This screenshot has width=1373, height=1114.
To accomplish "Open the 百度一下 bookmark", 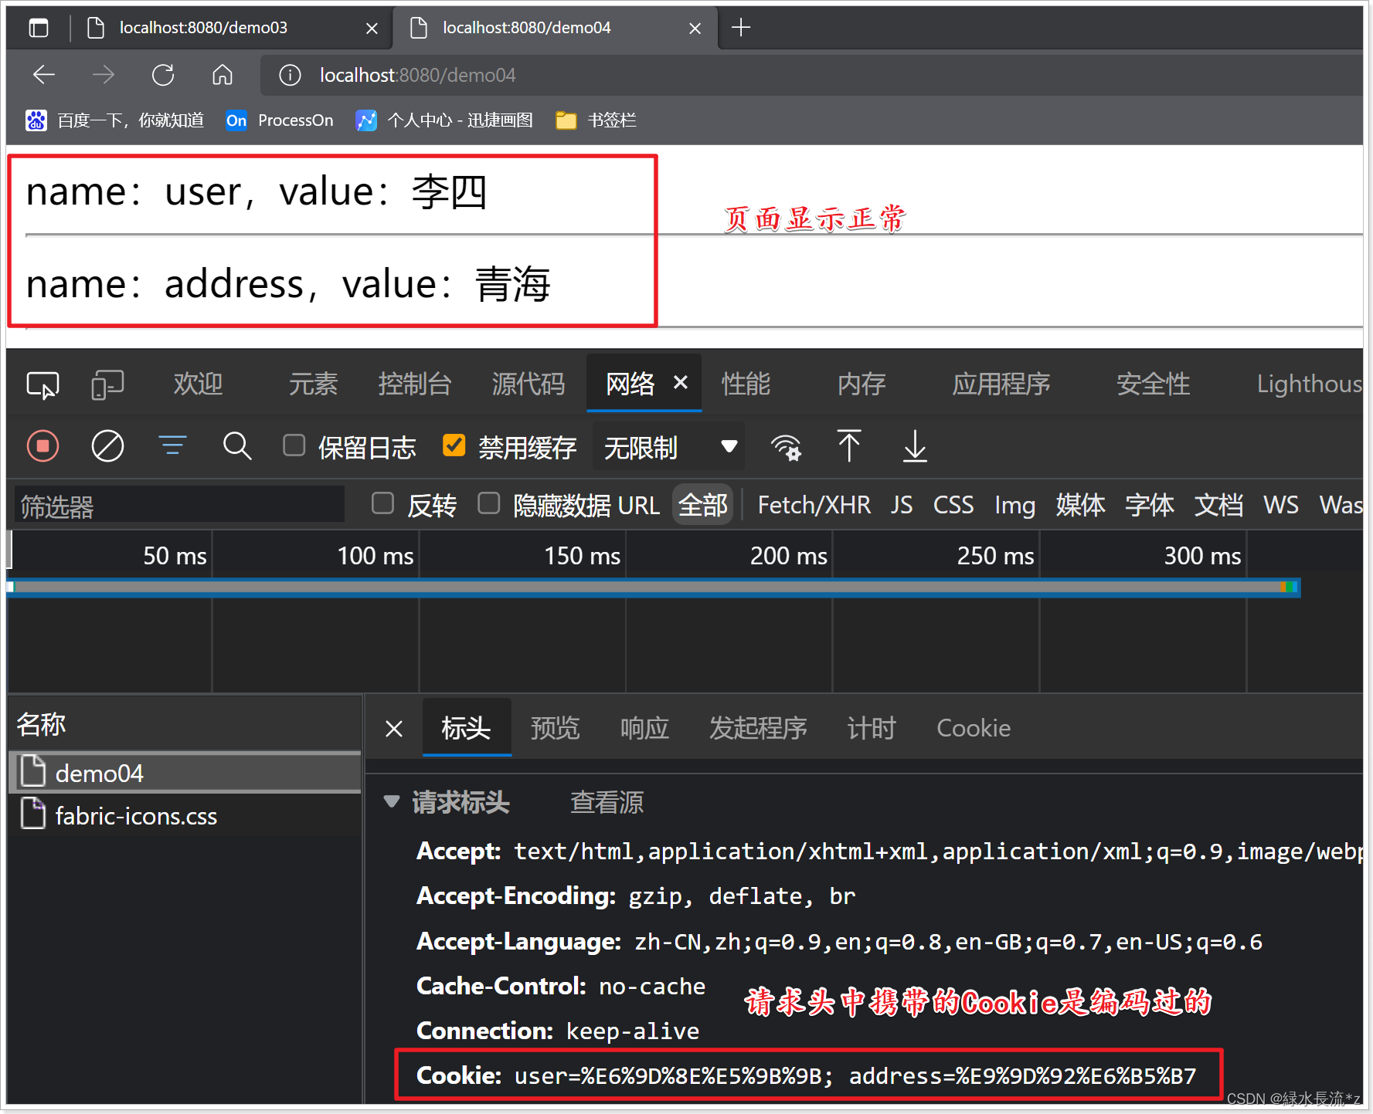I will [114, 120].
